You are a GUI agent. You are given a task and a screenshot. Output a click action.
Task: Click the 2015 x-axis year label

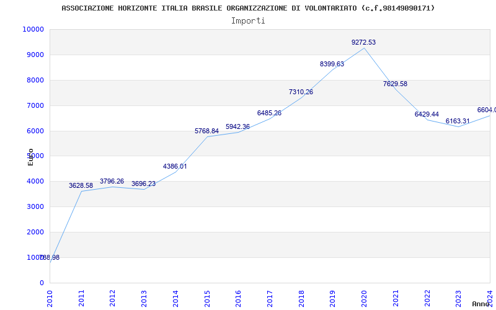pos(207,298)
